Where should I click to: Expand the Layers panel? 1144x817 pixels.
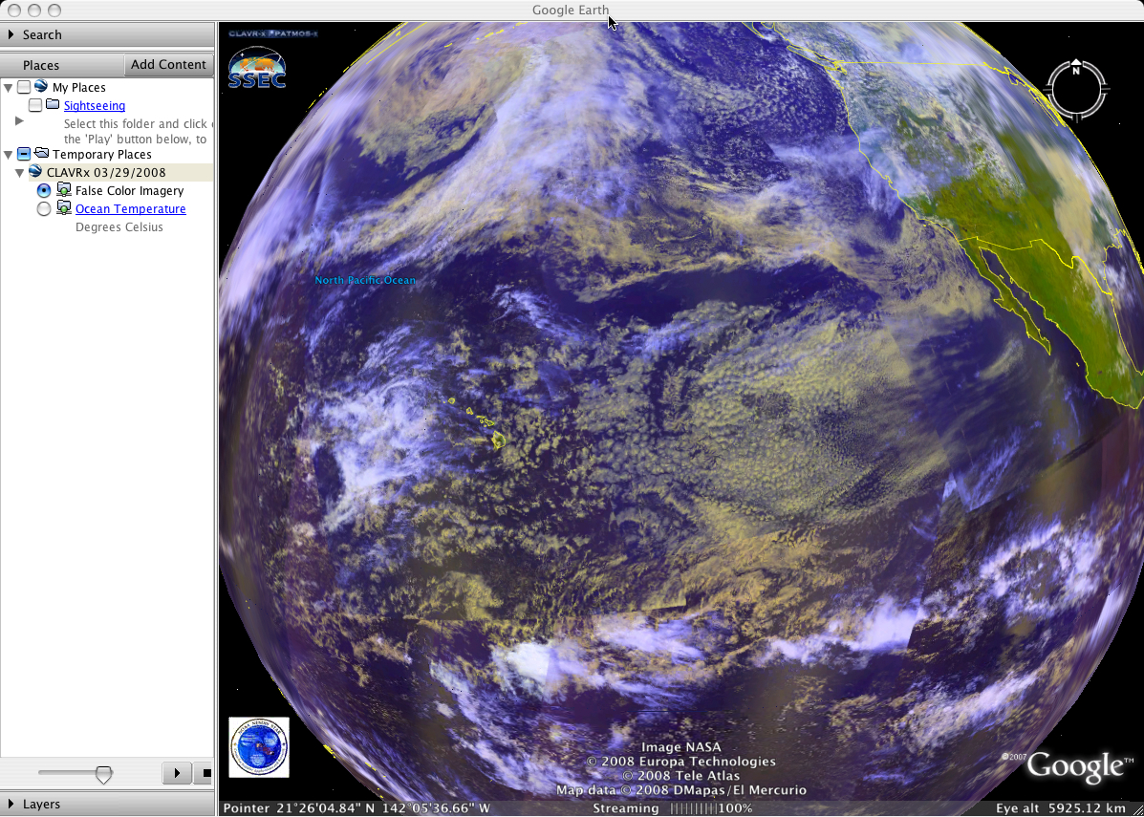11,804
